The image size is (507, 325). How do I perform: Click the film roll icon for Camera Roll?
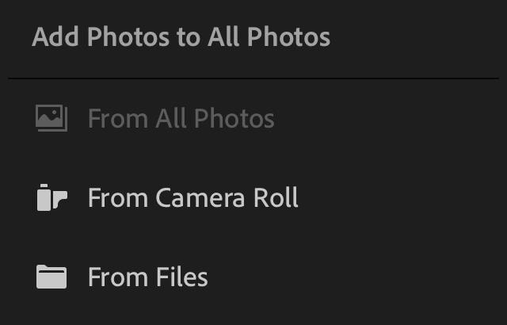[52, 197]
